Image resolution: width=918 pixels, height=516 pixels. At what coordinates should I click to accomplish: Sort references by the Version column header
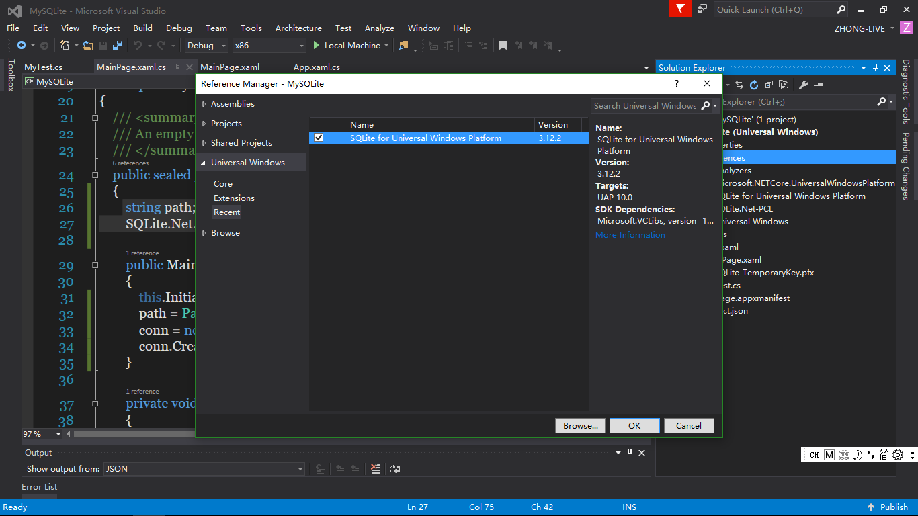pyautogui.click(x=558, y=125)
